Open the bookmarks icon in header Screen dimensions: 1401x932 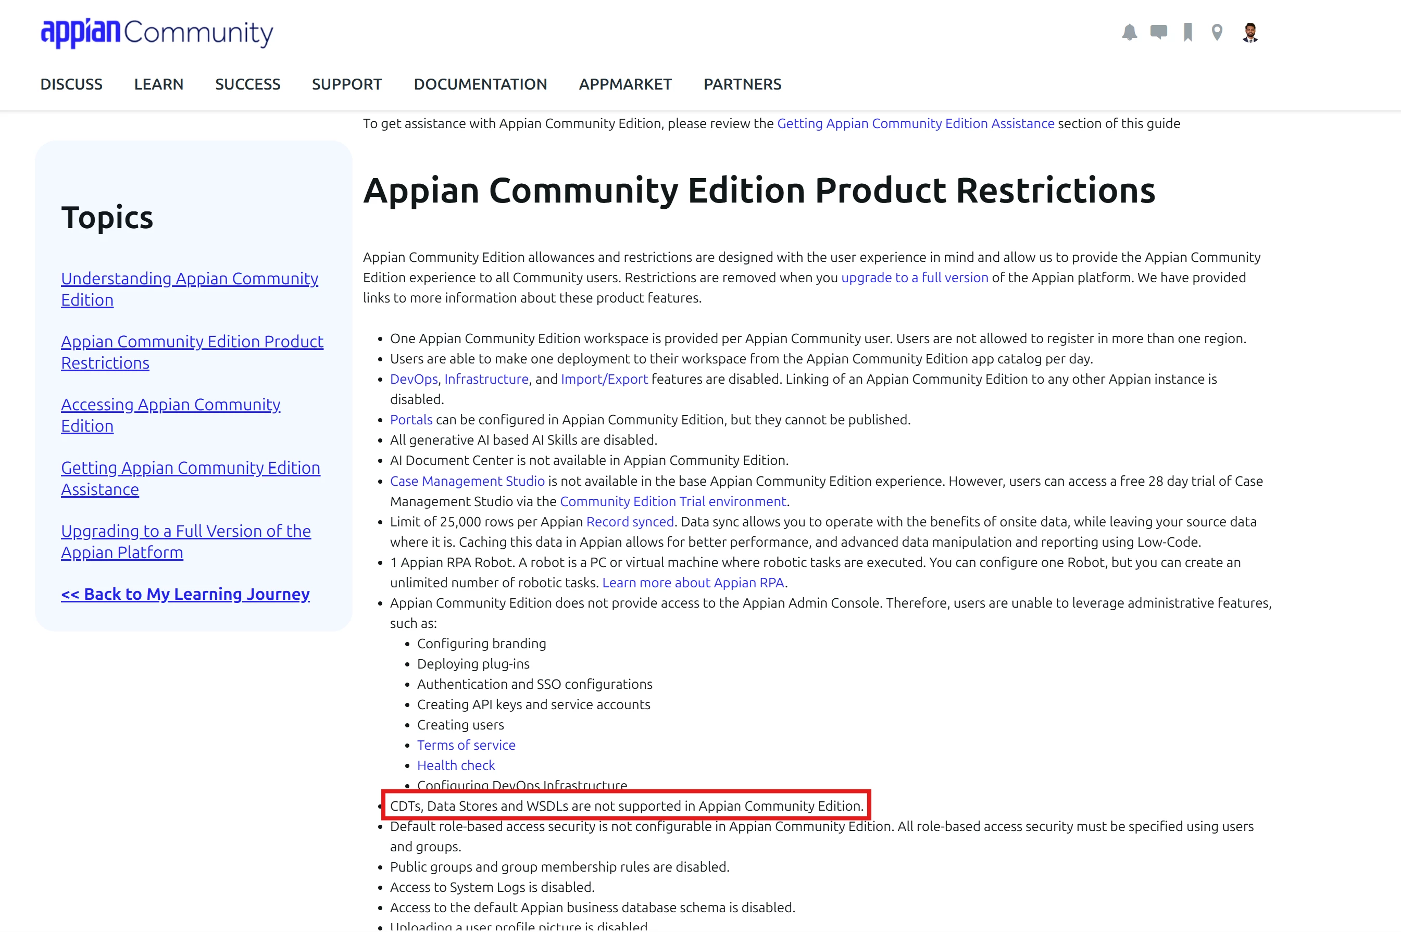(x=1187, y=32)
